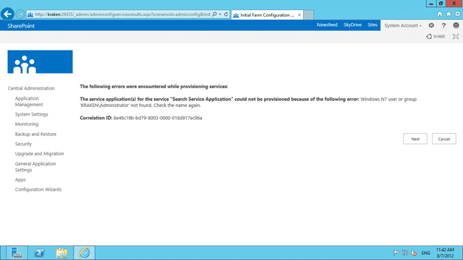This screenshot has height=260, width=463.
Task: Click the Action Center flag tray icon
Action: tap(396, 253)
